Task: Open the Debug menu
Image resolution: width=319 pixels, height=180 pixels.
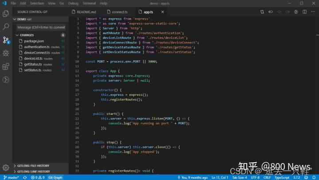Action: tap(73, 3)
